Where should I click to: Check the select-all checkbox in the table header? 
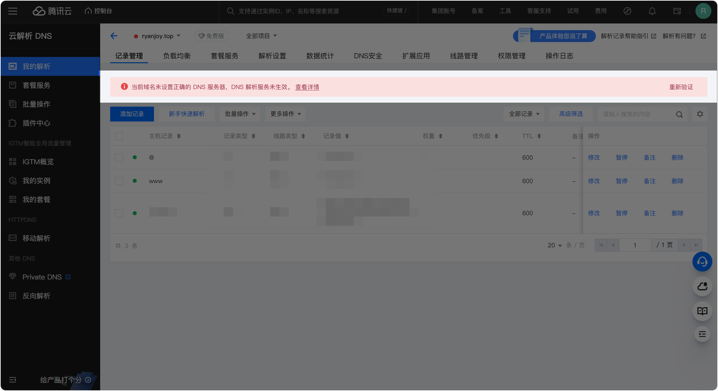[x=119, y=136]
